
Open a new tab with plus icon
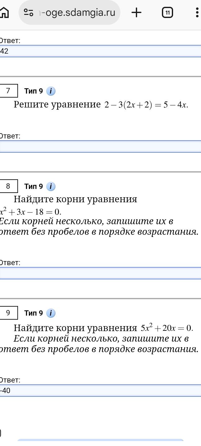tap(136, 12)
